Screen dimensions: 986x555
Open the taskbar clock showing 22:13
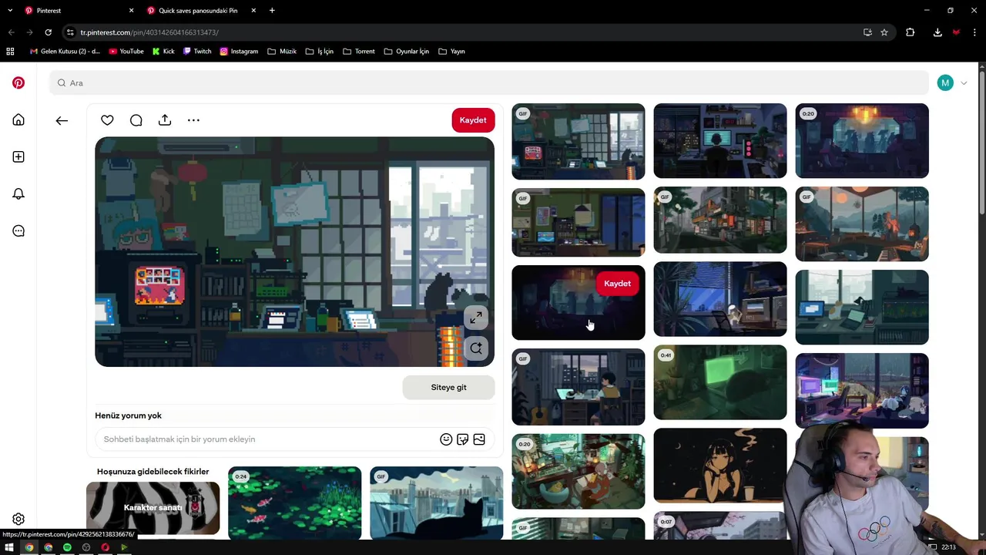point(948,547)
